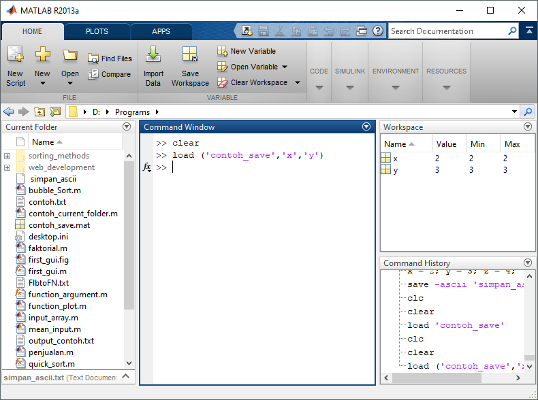The image size is (538, 400).
Task: Click the Paste icon in quick access toolbar
Action: tap(313, 31)
